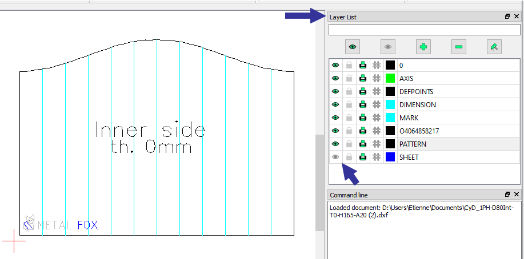The width and height of the screenshot is (524, 259).
Task: Click the drawing area vertical scrollbar thumb
Action: 320,183
